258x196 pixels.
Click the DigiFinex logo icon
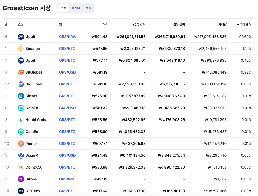coord(21,84)
